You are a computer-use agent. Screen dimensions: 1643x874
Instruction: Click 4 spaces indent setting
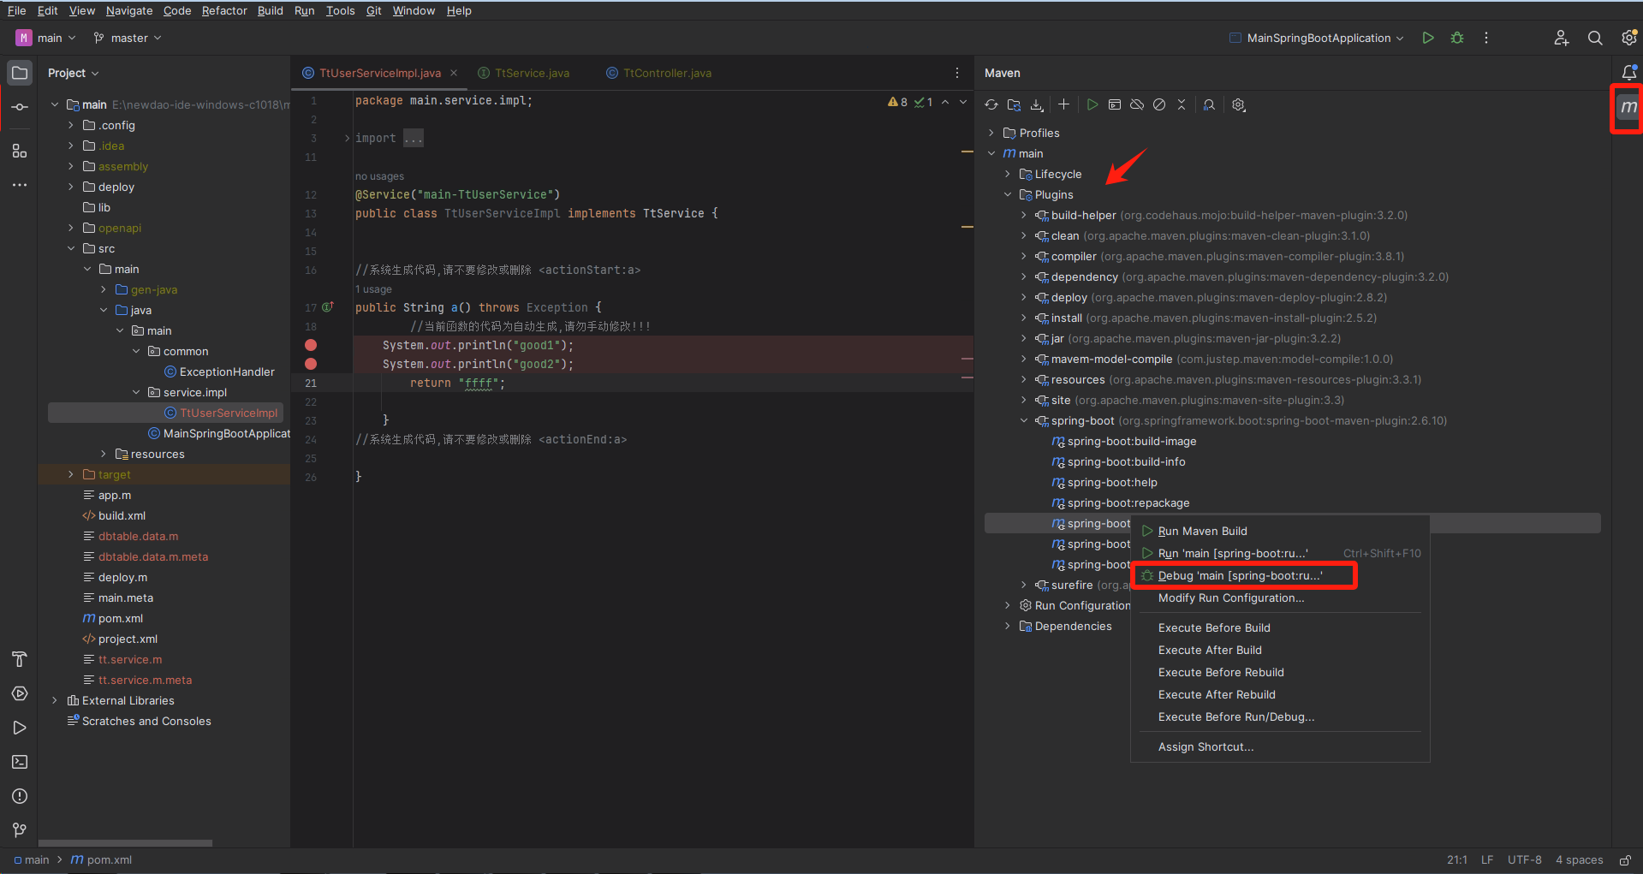point(1579,859)
